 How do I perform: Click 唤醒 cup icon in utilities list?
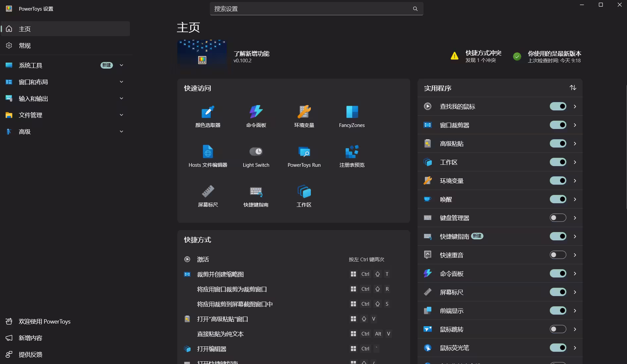427,199
